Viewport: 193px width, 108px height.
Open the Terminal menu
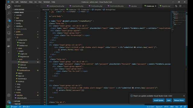(x=46, y=2)
